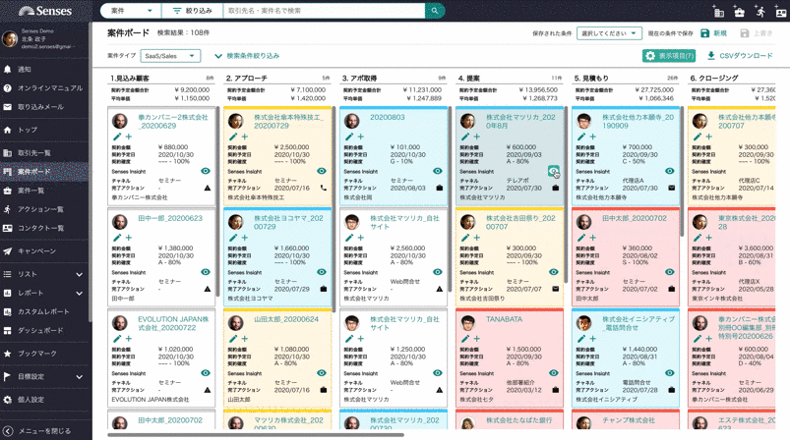This screenshot has height=440, width=790.
Task: Open the TANABATA deal link
Action: 504,319
